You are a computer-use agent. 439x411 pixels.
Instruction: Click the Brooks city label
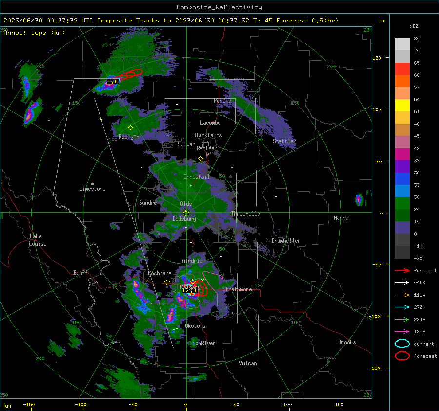coord(347,342)
